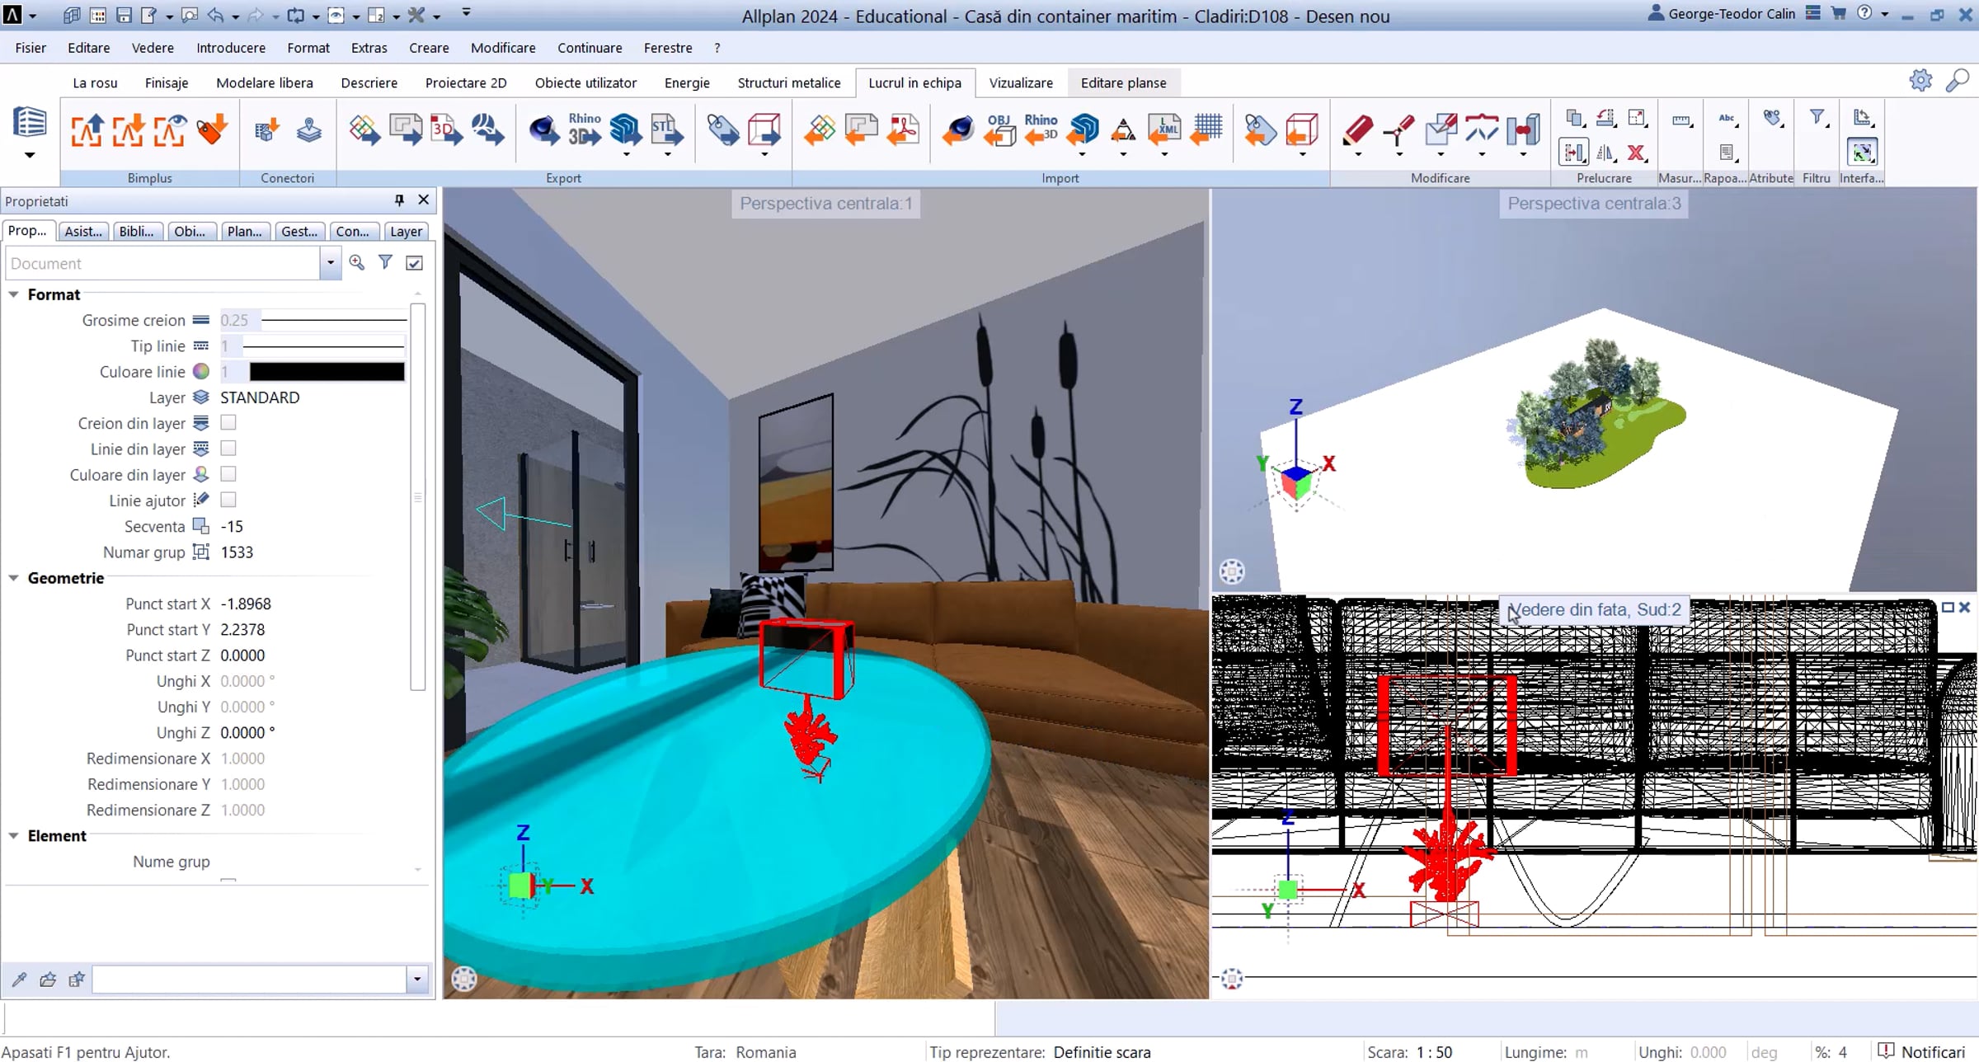
Task: Toggle the Creion din layer checkbox
Action: (228, 422)
